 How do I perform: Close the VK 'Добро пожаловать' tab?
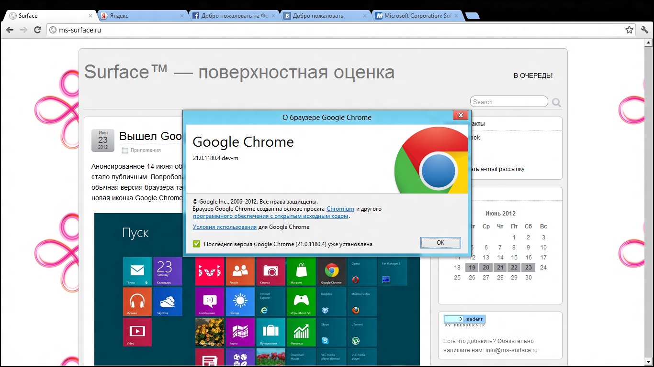[365, 16]
